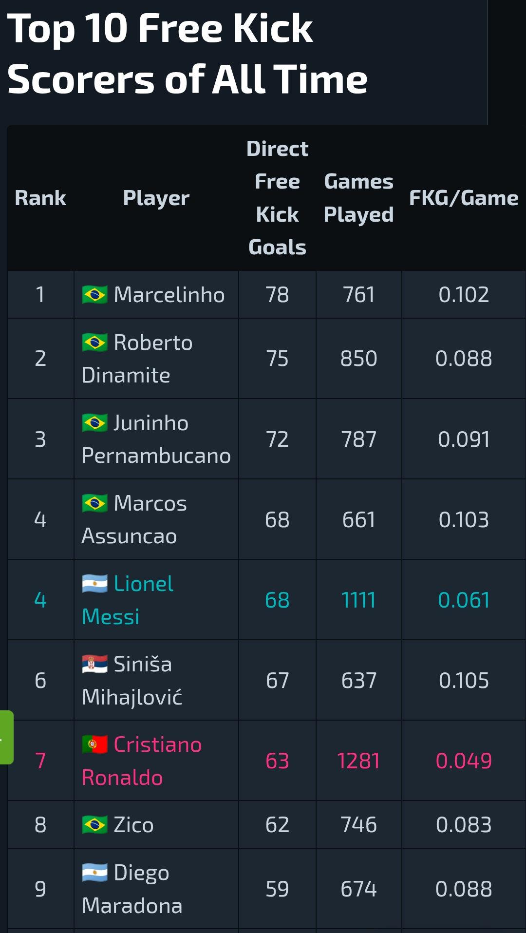Click the Serbia flag beside Siniša Mihajlović
This screenshot has width=526, height=933.
point(94,664)
